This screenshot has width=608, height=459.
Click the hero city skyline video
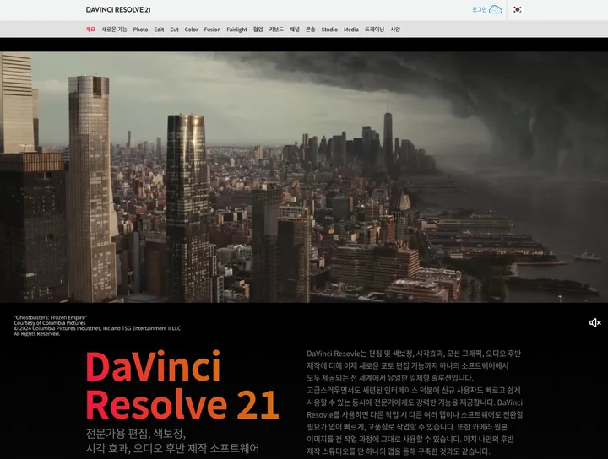pyautogui.click(x=304, y=177)
